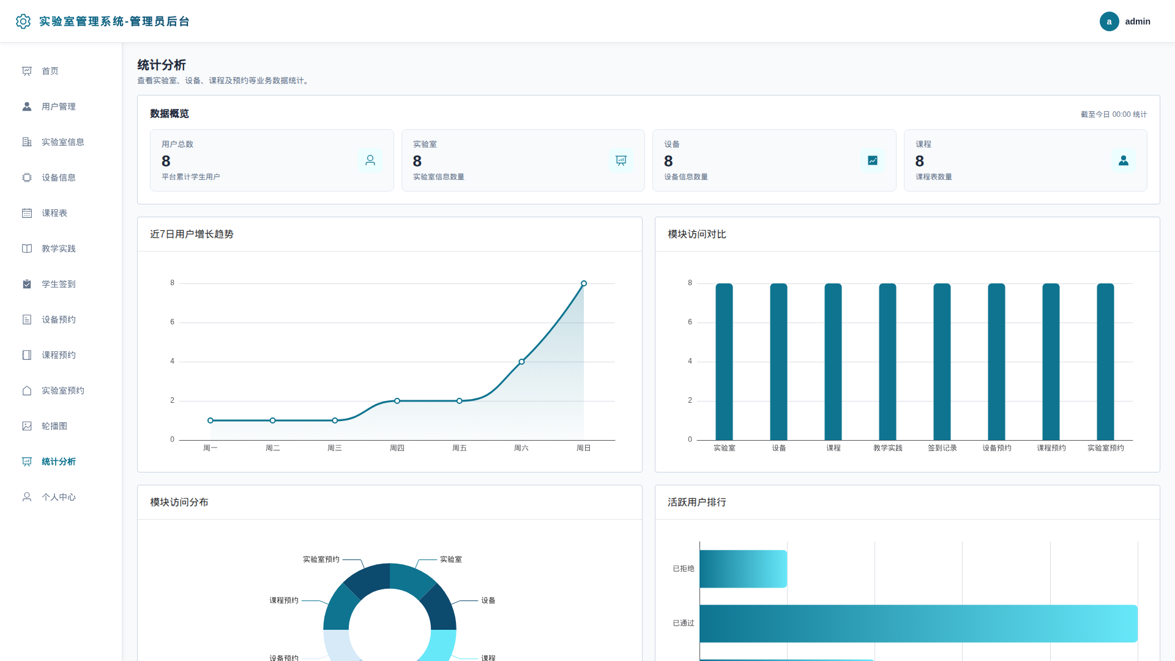Go to 课程预约 page
1175x661 pixels.
(61, 355)
